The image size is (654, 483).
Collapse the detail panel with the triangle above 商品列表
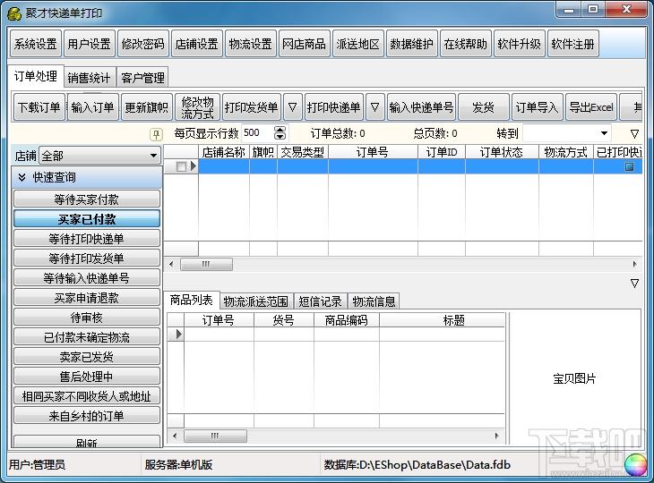click(x=634, y=284)
